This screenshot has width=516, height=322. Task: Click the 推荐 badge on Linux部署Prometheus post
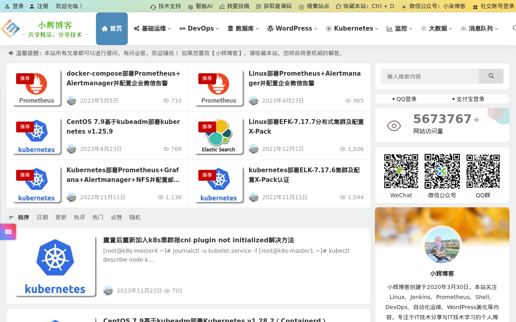(x=207, y=78)
